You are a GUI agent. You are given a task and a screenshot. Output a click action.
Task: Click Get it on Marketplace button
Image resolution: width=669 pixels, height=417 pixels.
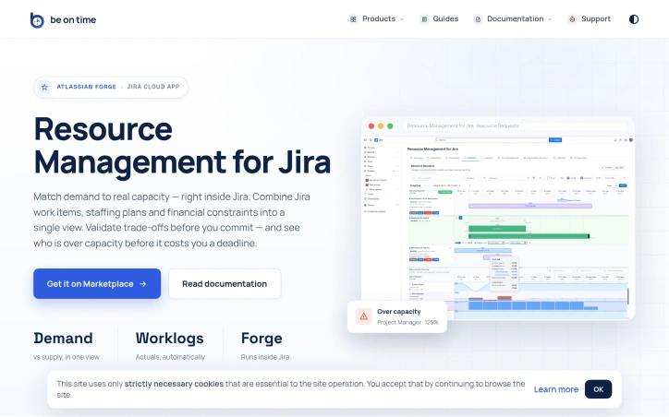[97, 283]
